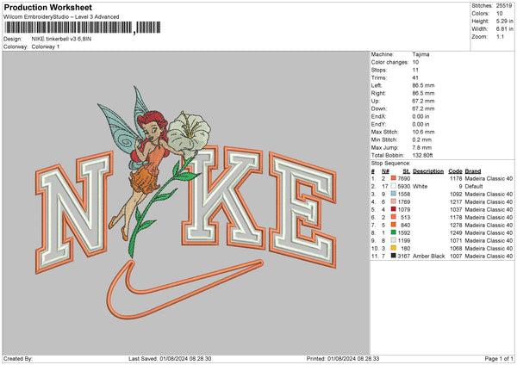Click thread code "1071" in row 9
517x365 pixels.
(x=456, y=240)
